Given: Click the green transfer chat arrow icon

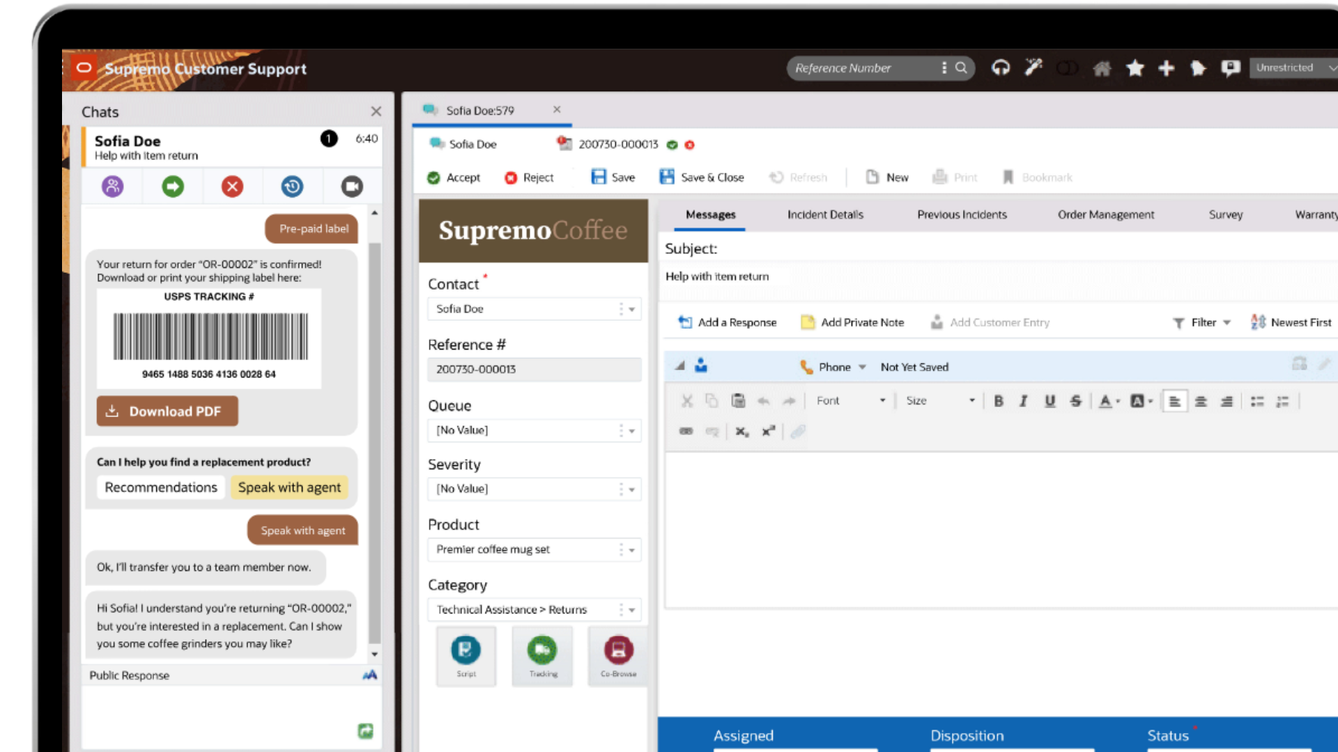Looking at the screenshot, I should pos(173,187).
